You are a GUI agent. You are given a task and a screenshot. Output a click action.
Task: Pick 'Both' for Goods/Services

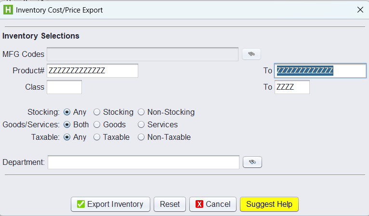tap(67, 124)
